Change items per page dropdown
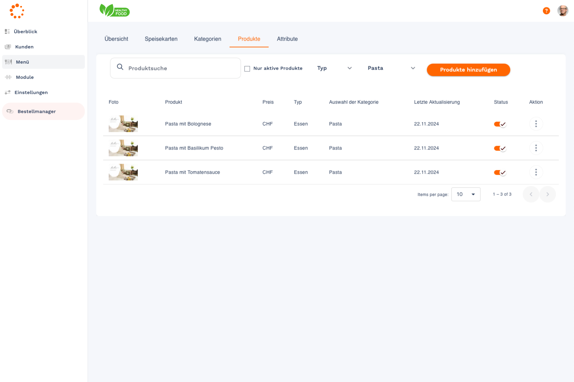 [466, 194]
